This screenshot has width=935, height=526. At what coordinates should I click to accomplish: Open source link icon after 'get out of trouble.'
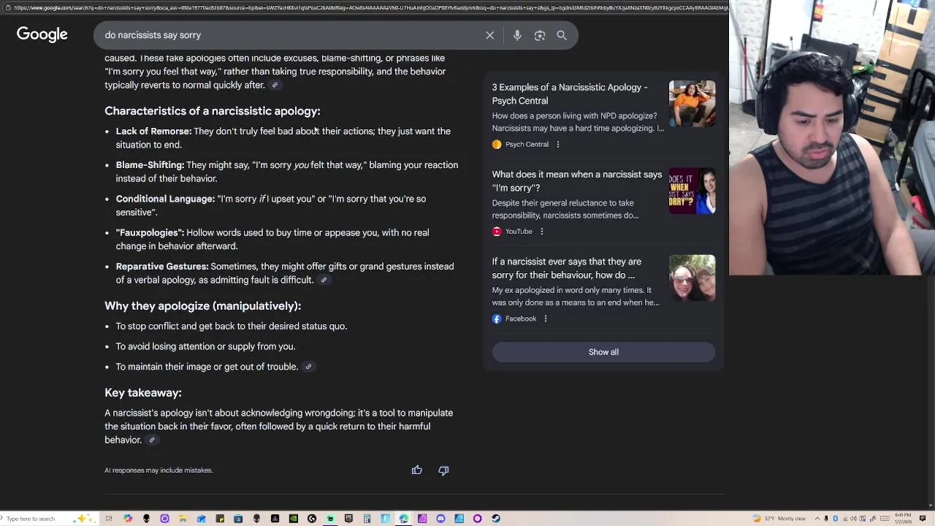point(308,367)
